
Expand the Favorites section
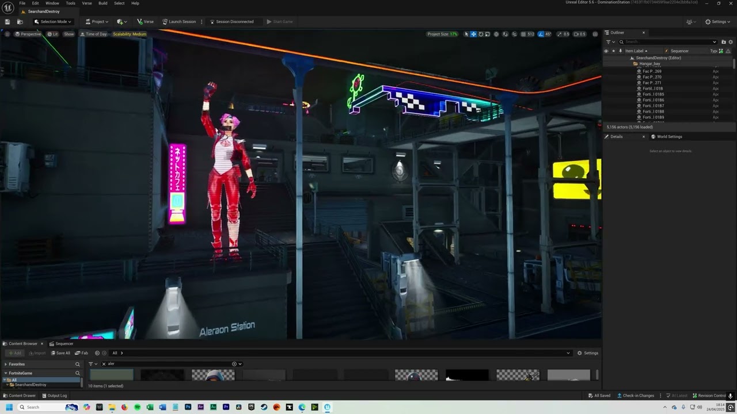click(6, 365)
